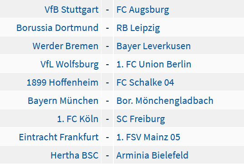Click the Bayer Leverkusen link

click(153, 46)
